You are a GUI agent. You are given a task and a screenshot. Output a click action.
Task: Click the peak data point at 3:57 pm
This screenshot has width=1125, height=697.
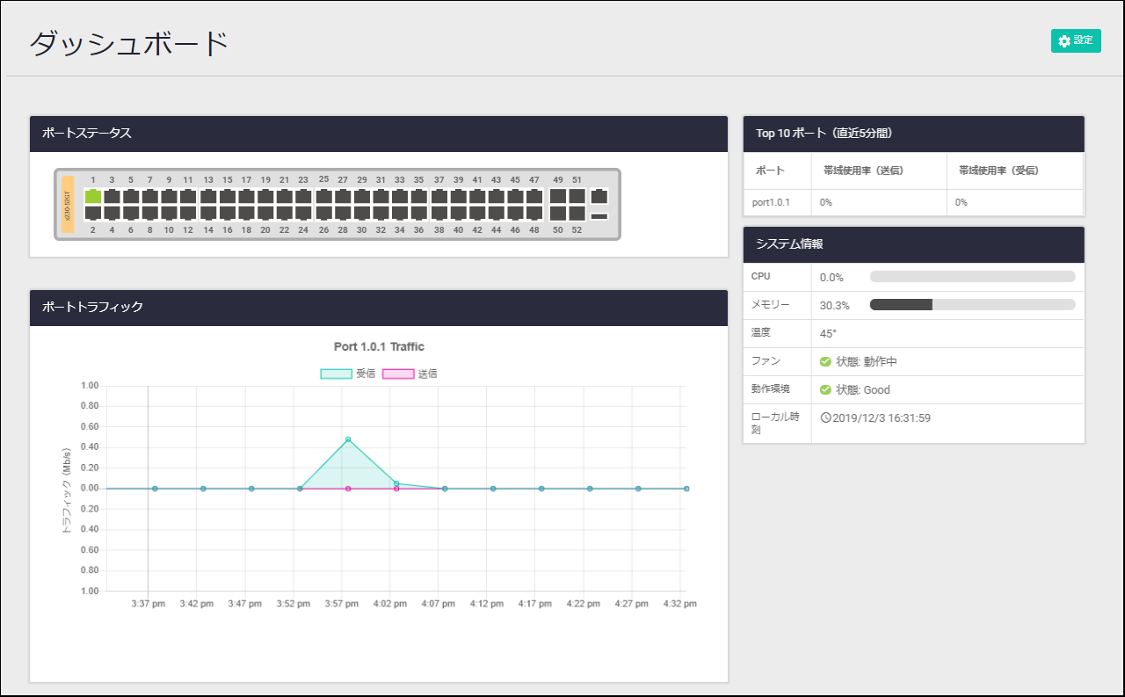(x=348, y=439)
